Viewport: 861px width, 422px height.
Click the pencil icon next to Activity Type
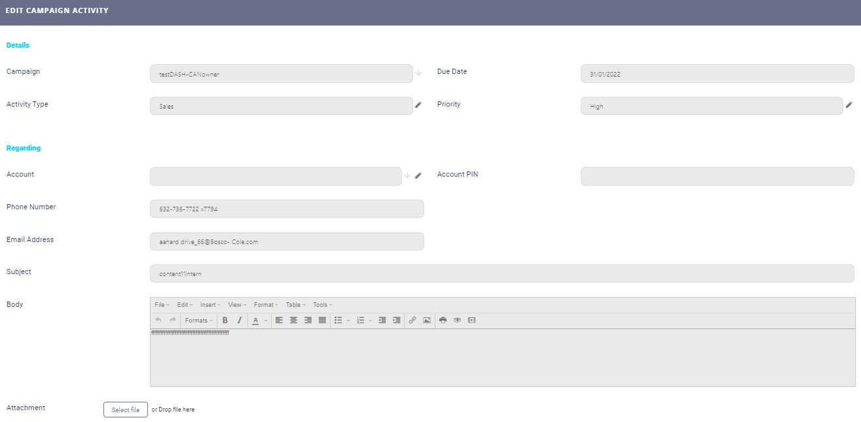point(418,105)
